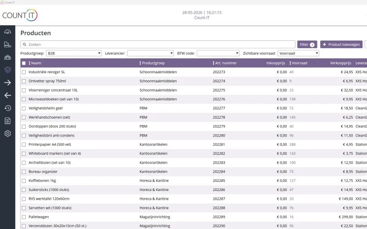Click the left arrow icon in sidebar
Screen dimensions: 367x229
pos(7,95)
